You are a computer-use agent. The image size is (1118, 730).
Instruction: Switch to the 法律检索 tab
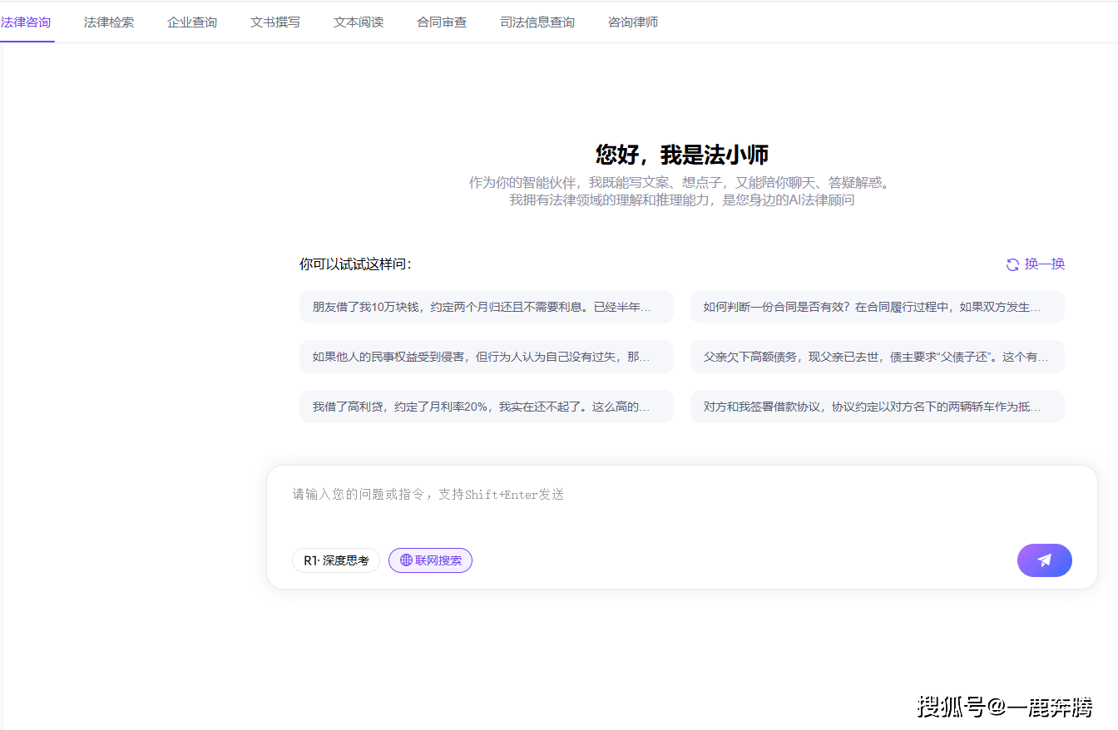pos(109,22)
